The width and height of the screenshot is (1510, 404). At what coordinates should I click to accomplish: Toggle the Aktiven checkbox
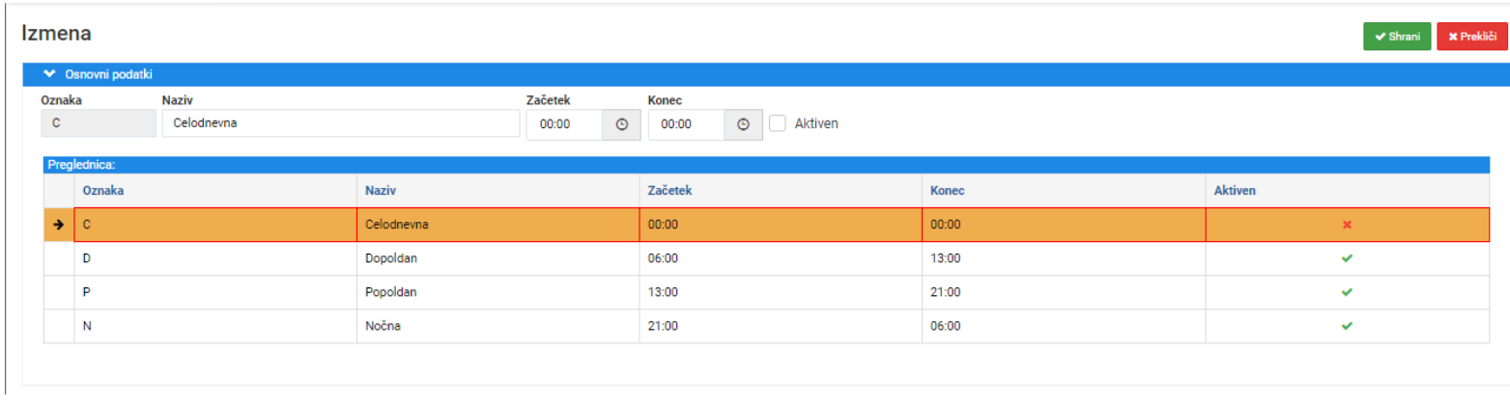(x=778, y=123)
